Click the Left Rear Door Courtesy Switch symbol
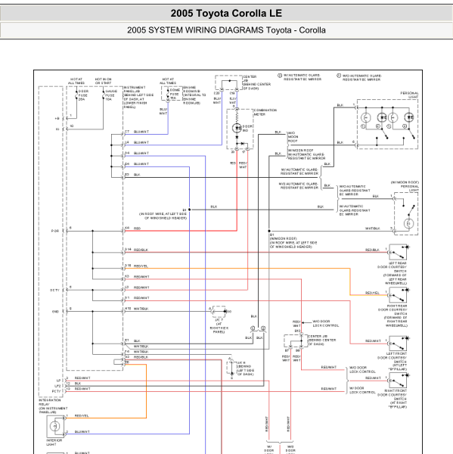 pyautogui.click(x=398, y=252)
